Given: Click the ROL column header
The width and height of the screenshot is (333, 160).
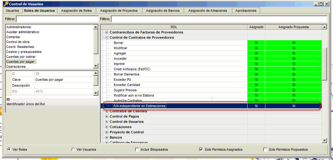Looking at the screenshot, I should tap(174, 27).
